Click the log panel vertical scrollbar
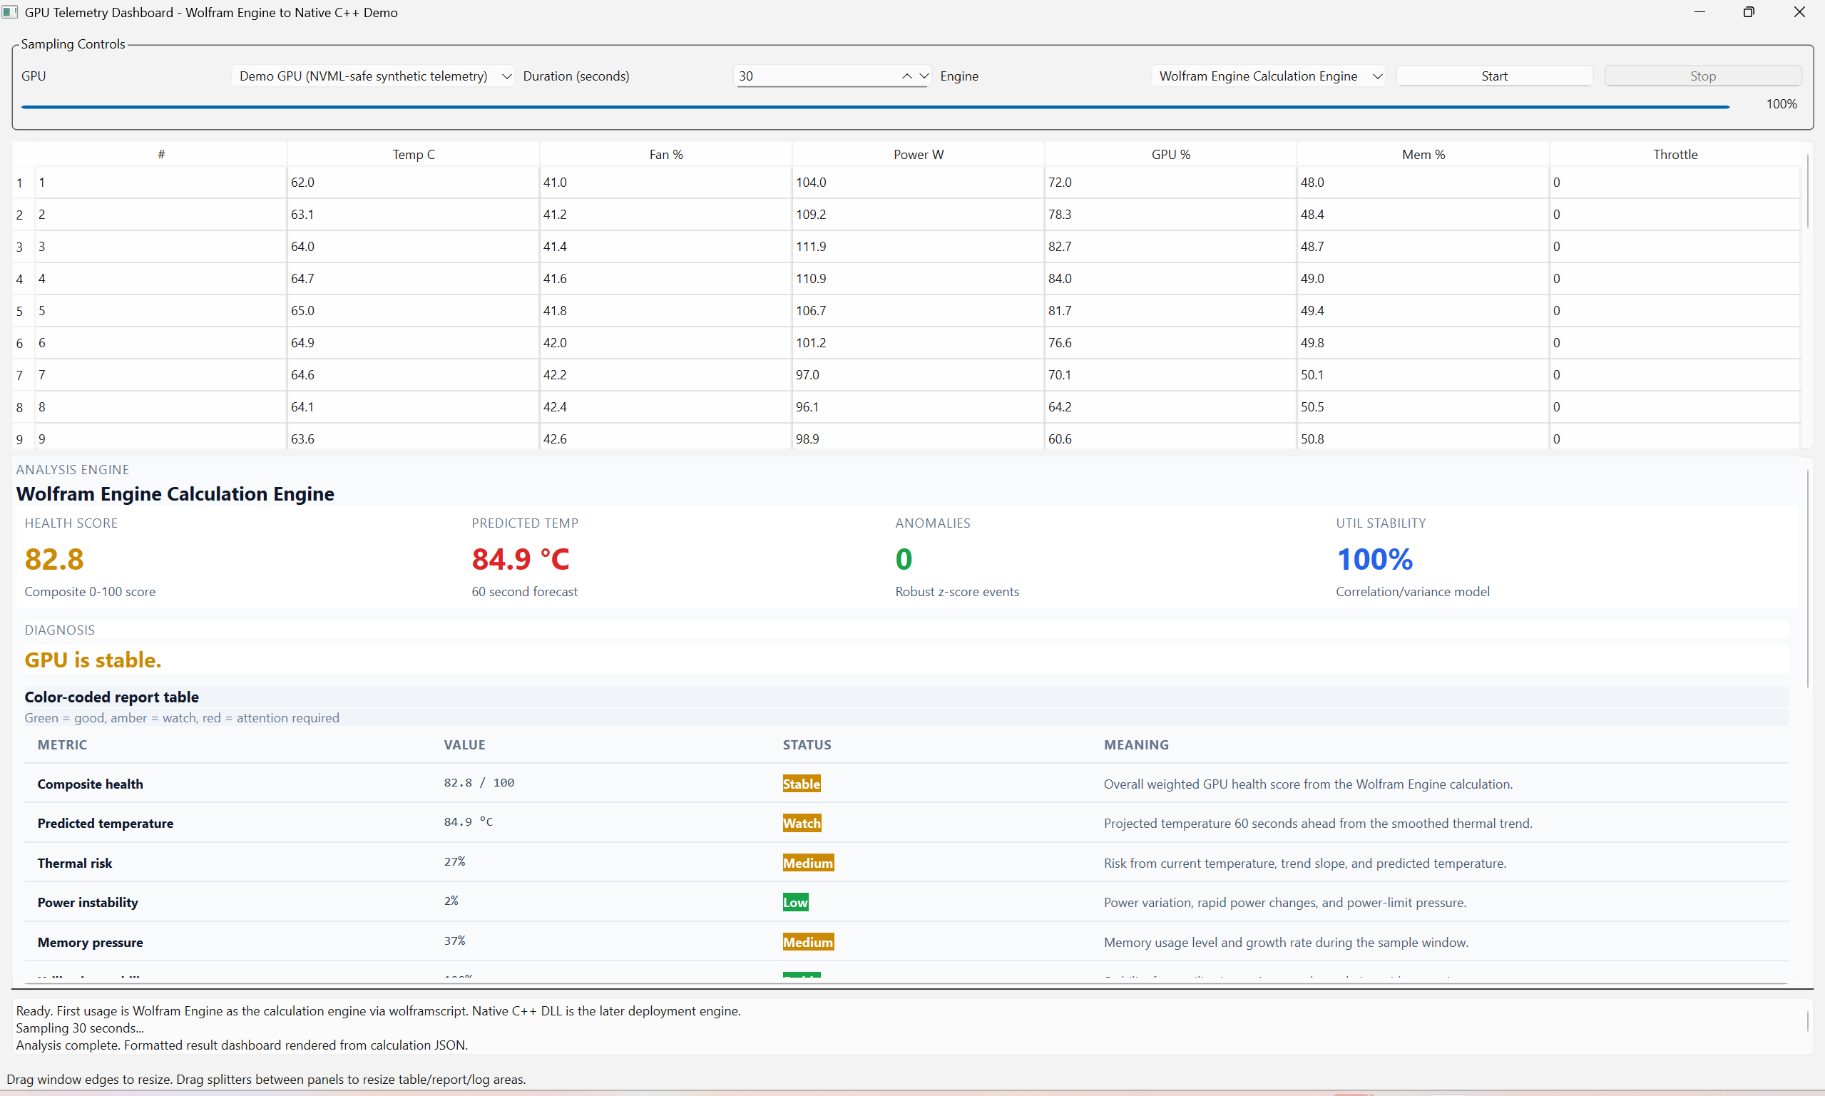 pyautogui.click(x=1807, y=1020)
